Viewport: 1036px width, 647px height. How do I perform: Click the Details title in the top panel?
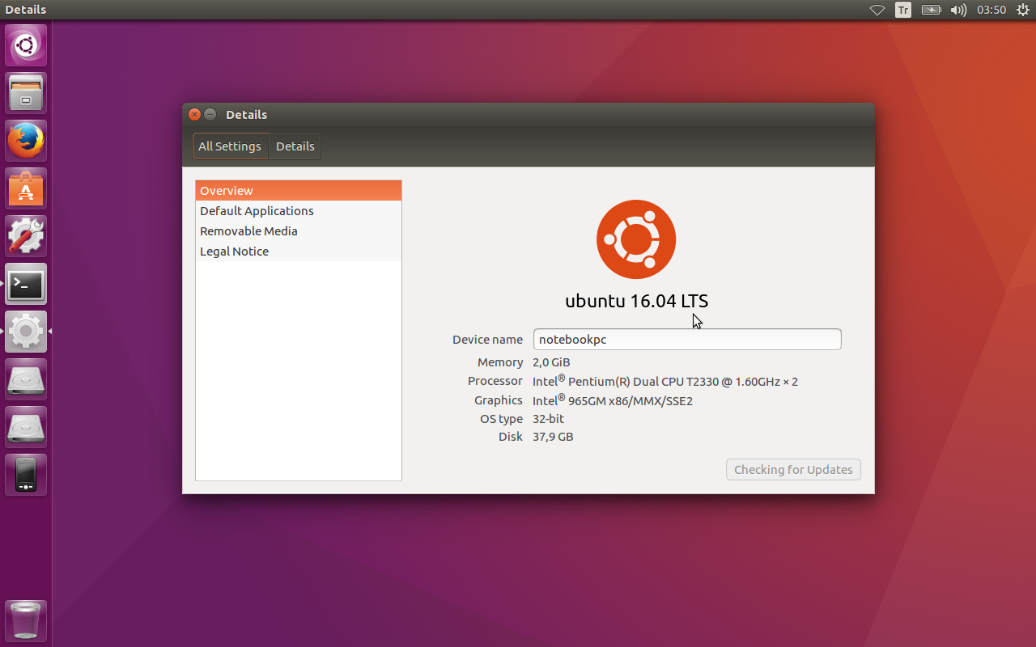coord(25,10)
